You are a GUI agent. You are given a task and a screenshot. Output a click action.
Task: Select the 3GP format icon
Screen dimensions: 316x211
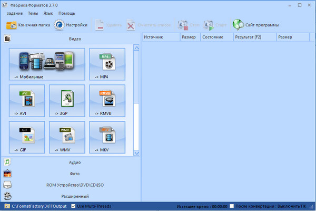point(67,100)
